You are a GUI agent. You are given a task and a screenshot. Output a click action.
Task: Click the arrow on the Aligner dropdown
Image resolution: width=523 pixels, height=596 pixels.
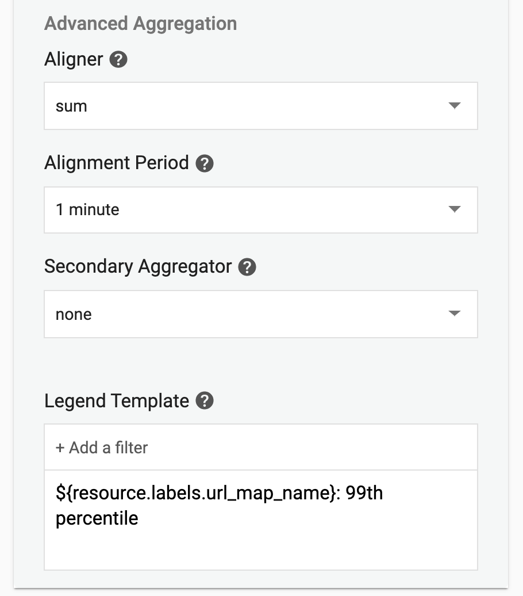pos(454,106)
